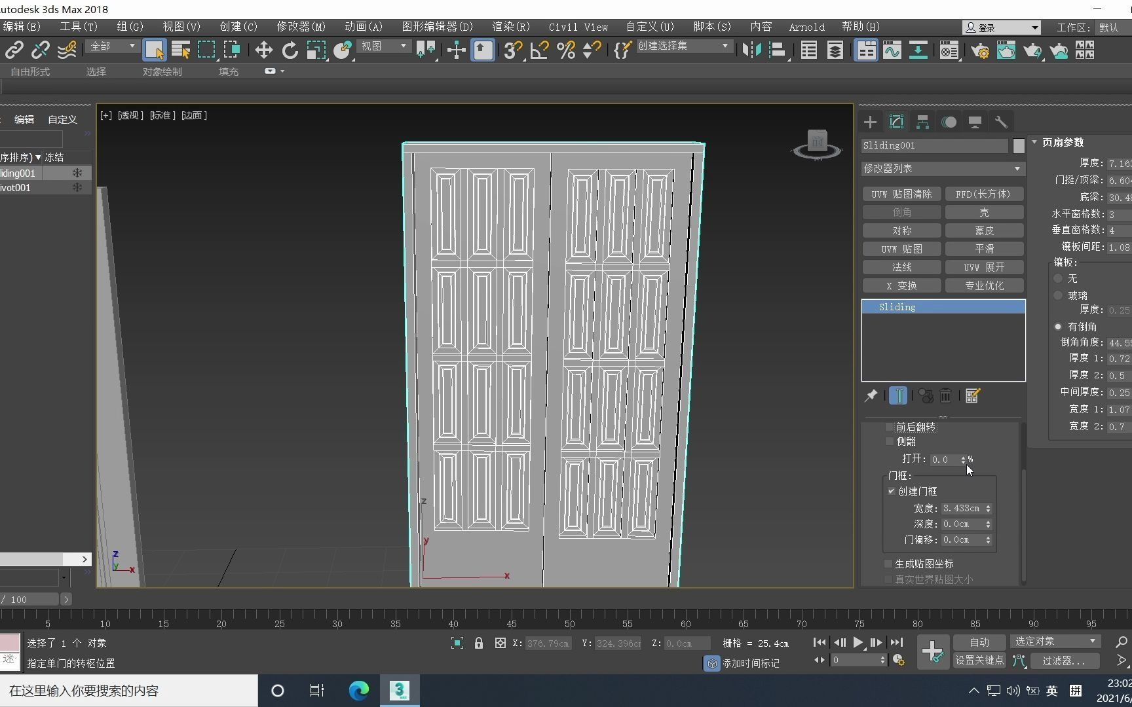Select the 玻璃 radio button
Image resolution: width=1132 pixels, height=707 pixels.
point(1057,295)
